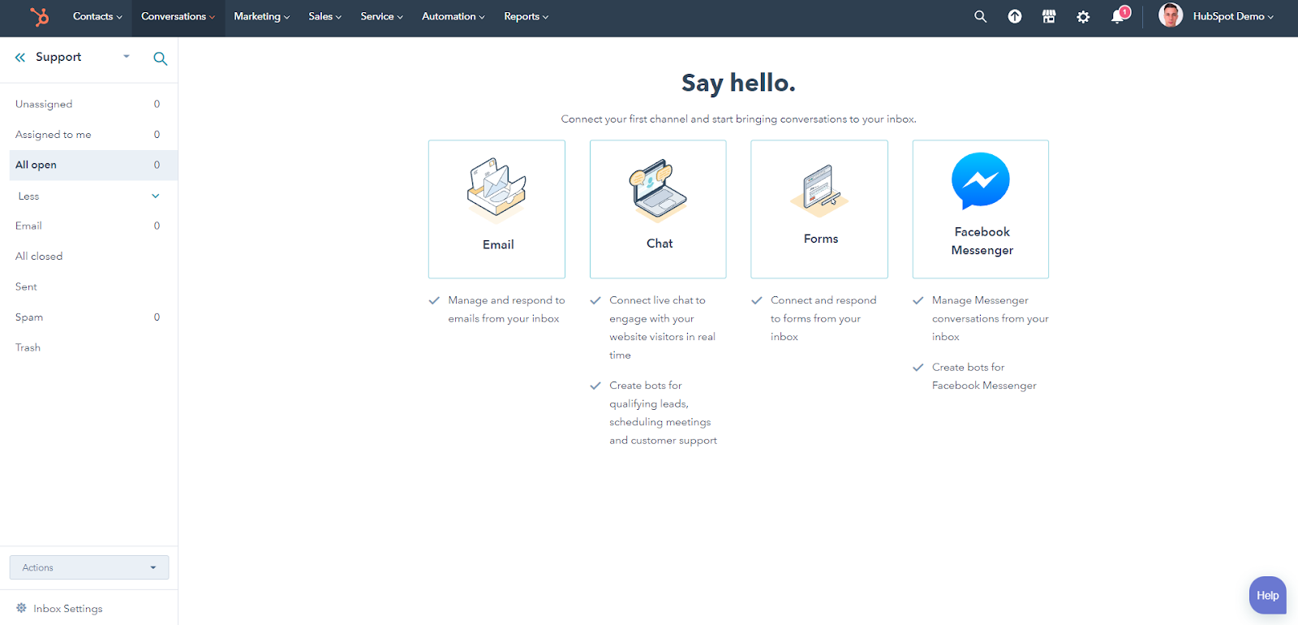
Task: Click the Email channel illustration
Action: [x=496, y=191]
